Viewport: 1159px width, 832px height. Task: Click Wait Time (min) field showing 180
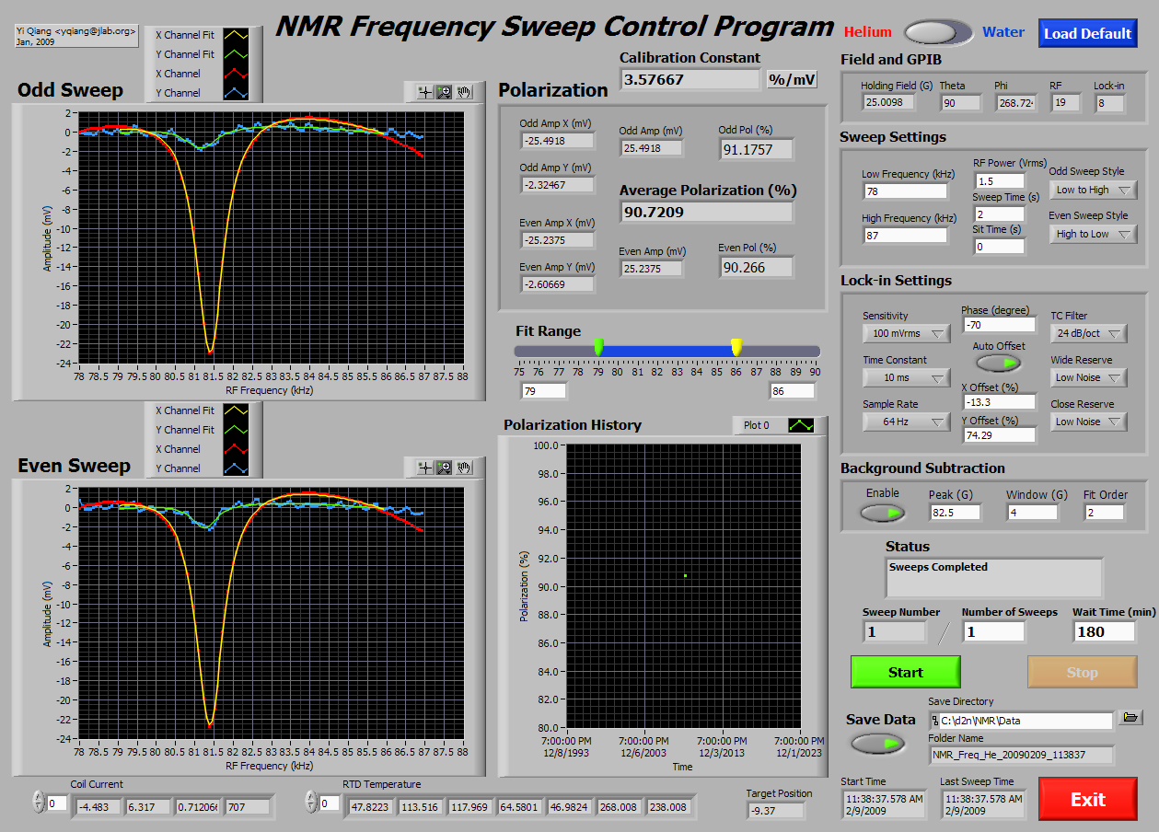[1104, 631]
